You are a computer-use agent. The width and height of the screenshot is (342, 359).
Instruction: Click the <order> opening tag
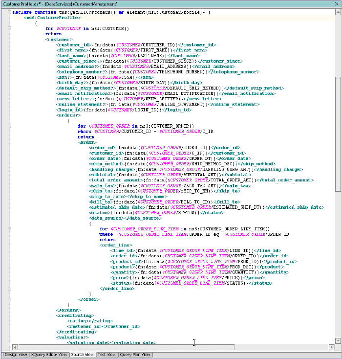click(87, 142)
